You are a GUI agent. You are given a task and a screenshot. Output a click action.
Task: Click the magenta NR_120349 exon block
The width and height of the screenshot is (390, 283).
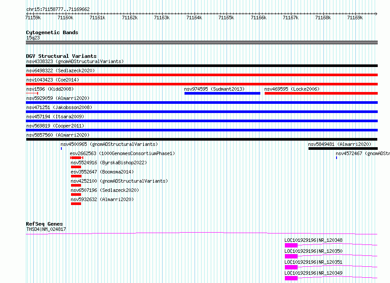pyautogui.click(x=291, y=278)
